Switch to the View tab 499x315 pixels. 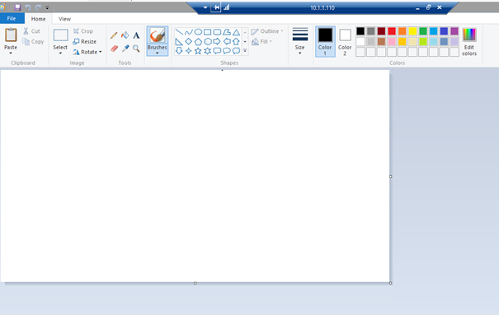point(64,19)
